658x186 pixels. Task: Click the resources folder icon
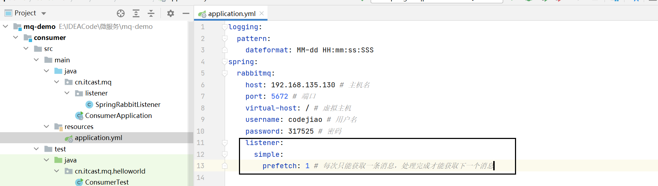click(x=58, y=126)
